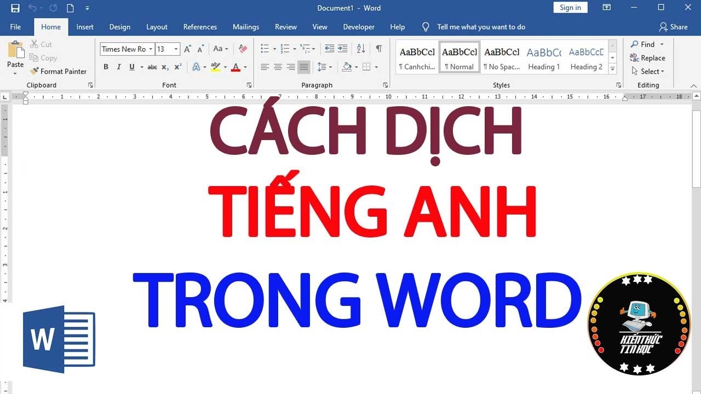
Task: Toggle Underline formatting
Action: coord(132,67)
